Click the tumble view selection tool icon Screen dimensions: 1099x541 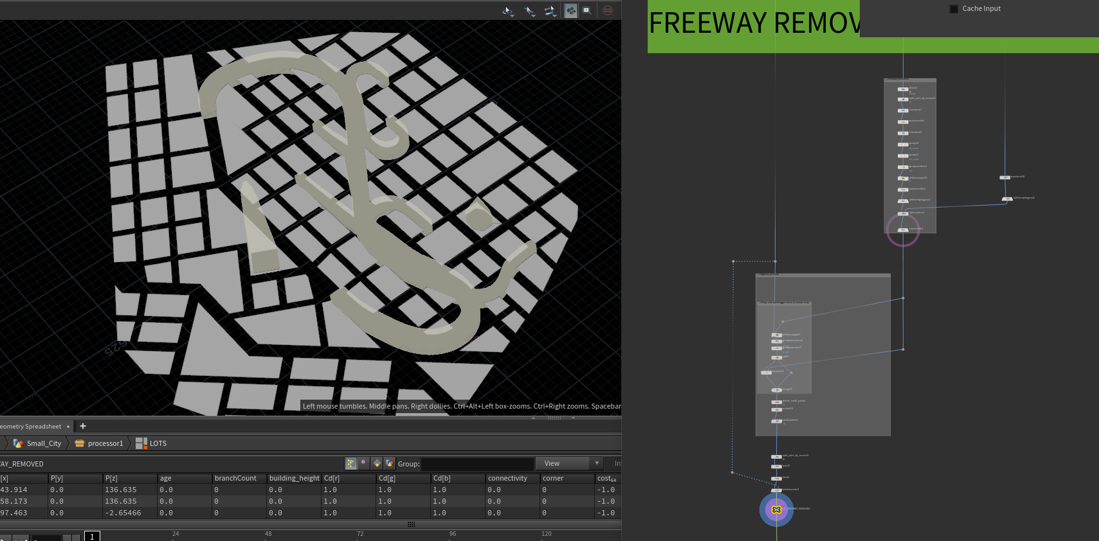(508, 11)
